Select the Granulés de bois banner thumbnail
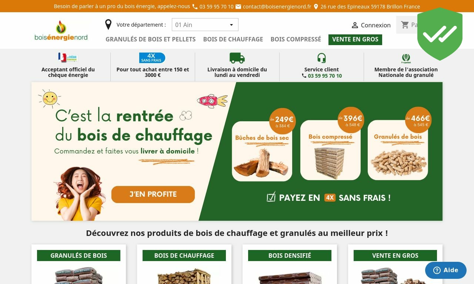The image size is (474, 284). 398,150
